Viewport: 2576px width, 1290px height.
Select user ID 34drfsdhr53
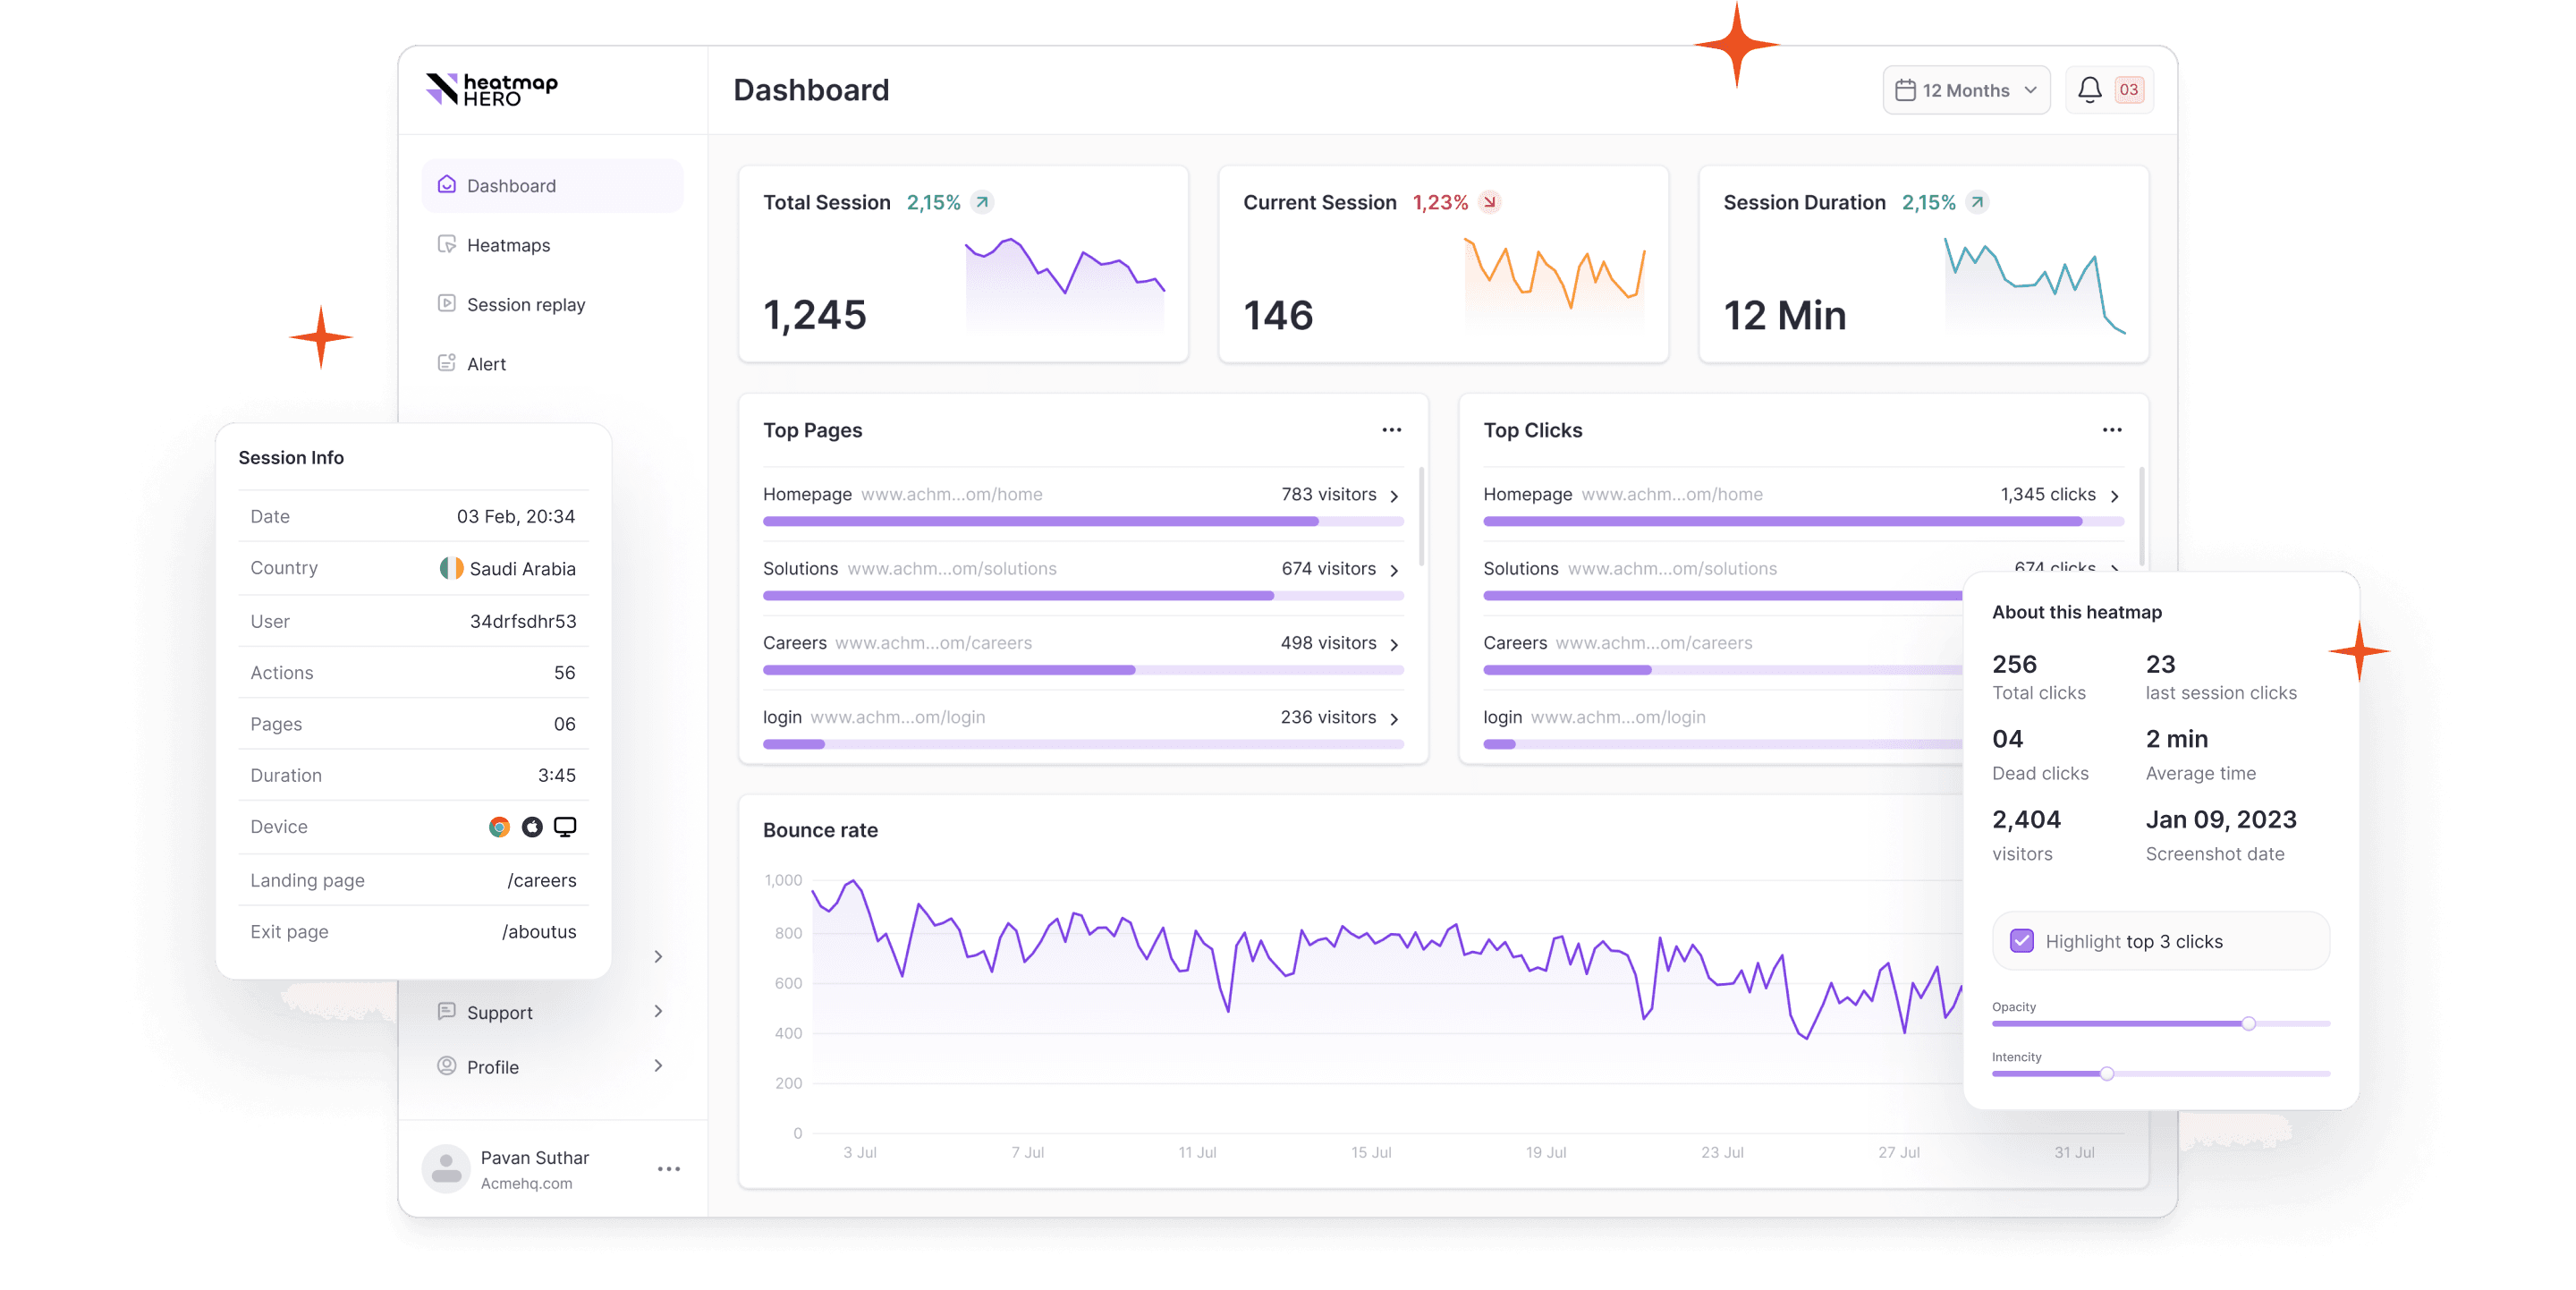coord(522,621)
